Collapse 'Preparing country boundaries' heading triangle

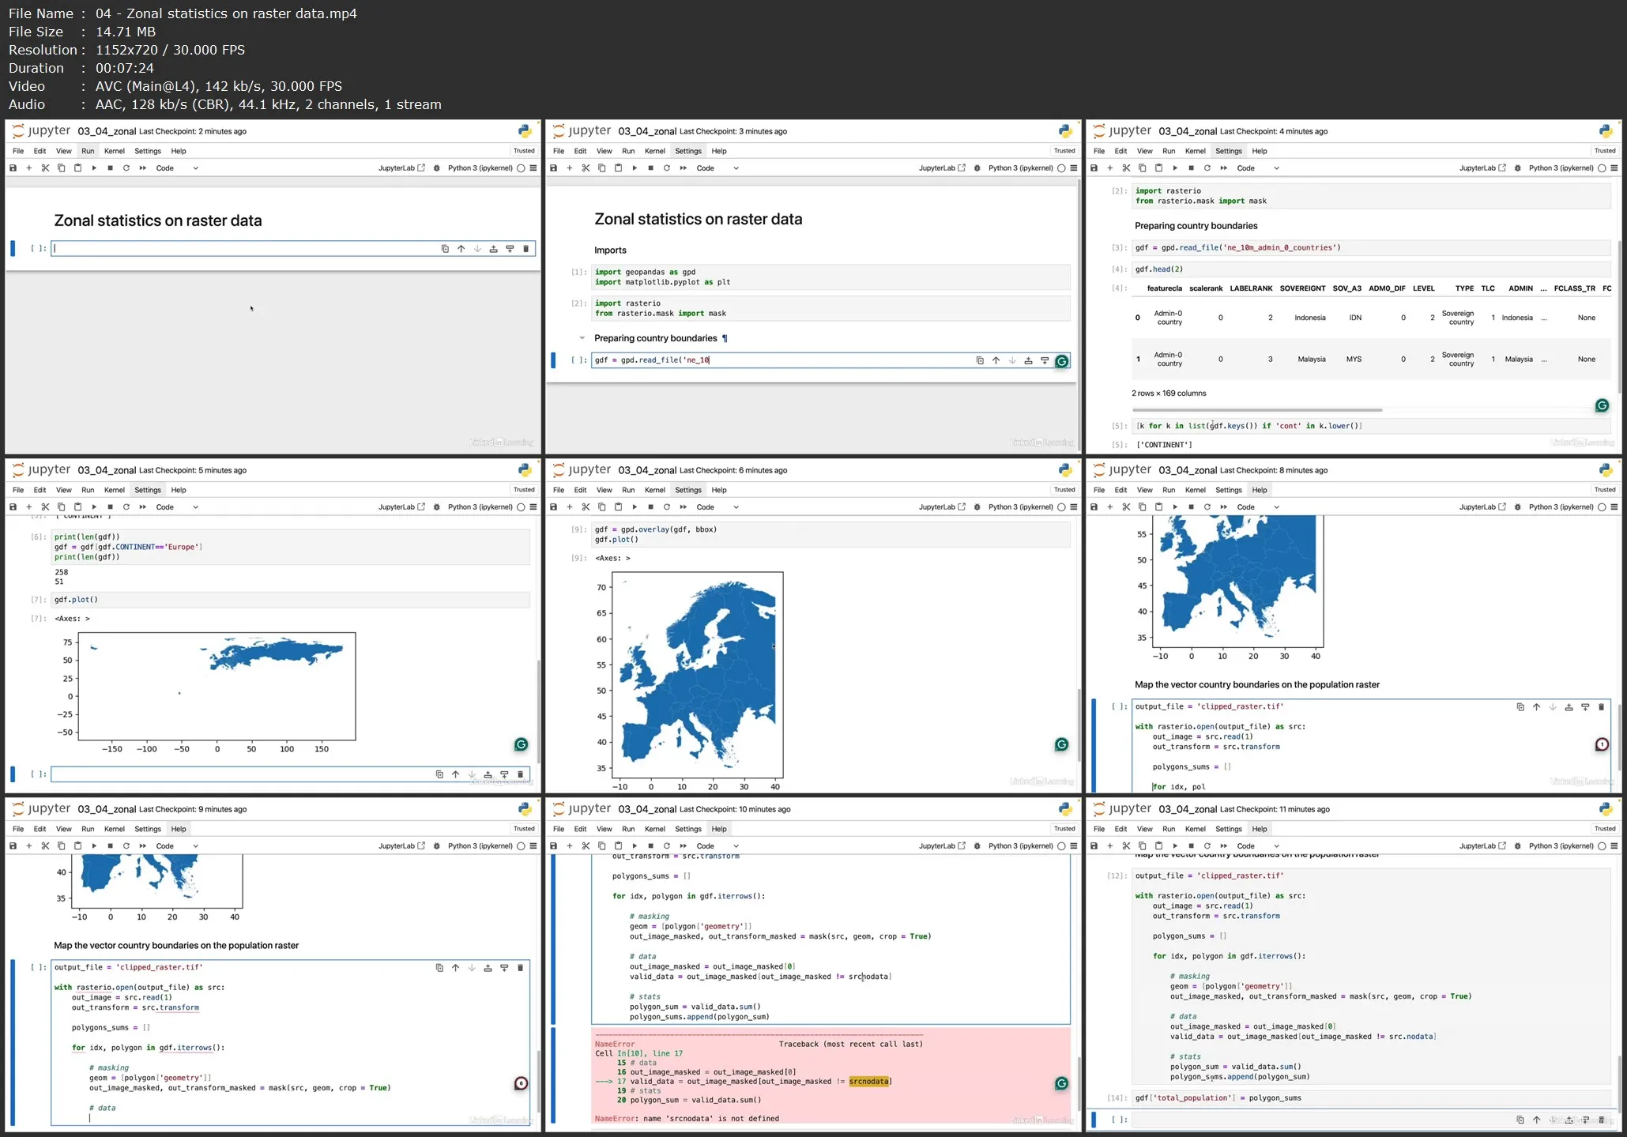click(582, 338)
